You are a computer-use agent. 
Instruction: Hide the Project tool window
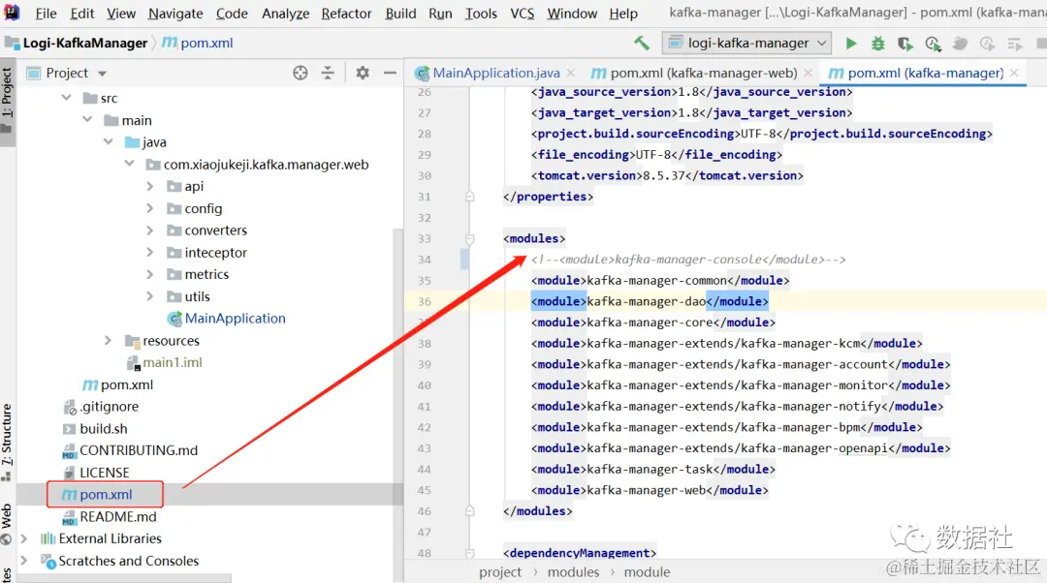pyautogui.click(x=391, y=73)
